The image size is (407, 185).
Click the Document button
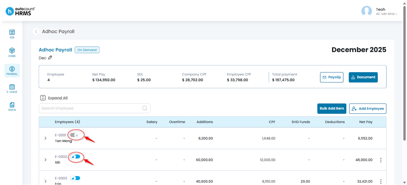pyautogui.click(x=363, y=77)
